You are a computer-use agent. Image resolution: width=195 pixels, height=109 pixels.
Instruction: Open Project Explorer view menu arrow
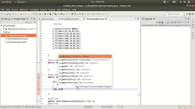tap(35, 22)
